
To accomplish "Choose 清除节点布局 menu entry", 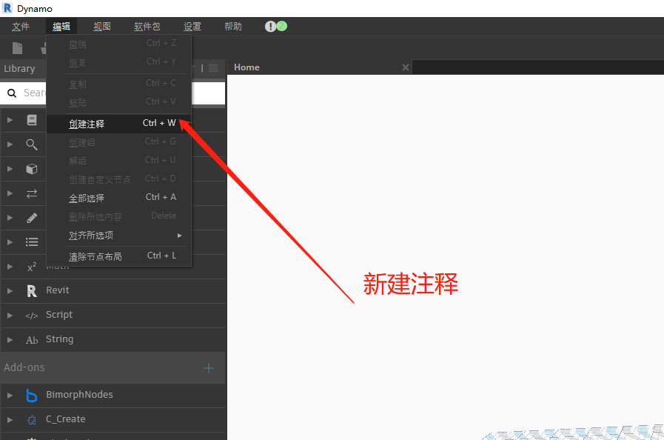I will 118,256.
